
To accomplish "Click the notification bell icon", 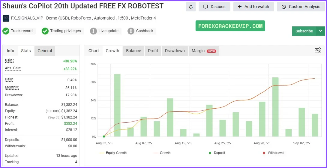I will coord(191,7).
